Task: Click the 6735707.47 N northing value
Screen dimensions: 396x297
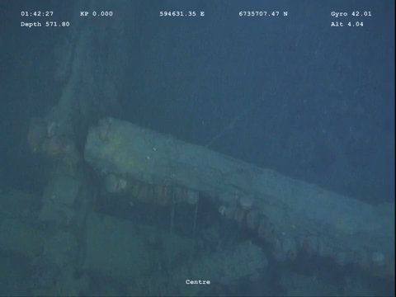Action: point(263,14)
